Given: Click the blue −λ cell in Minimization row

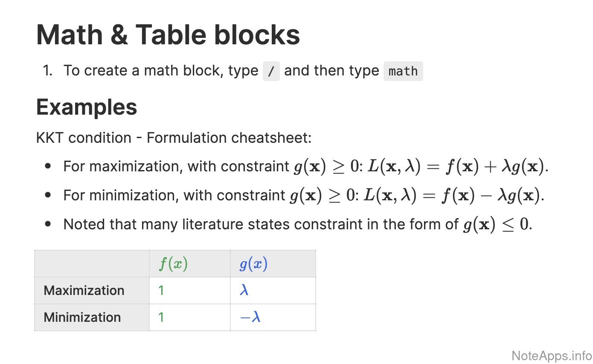Looking at the screenshot, I should pos(250,317).
